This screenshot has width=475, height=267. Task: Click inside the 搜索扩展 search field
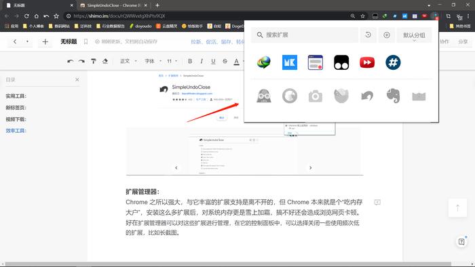(x=305, y=35)
